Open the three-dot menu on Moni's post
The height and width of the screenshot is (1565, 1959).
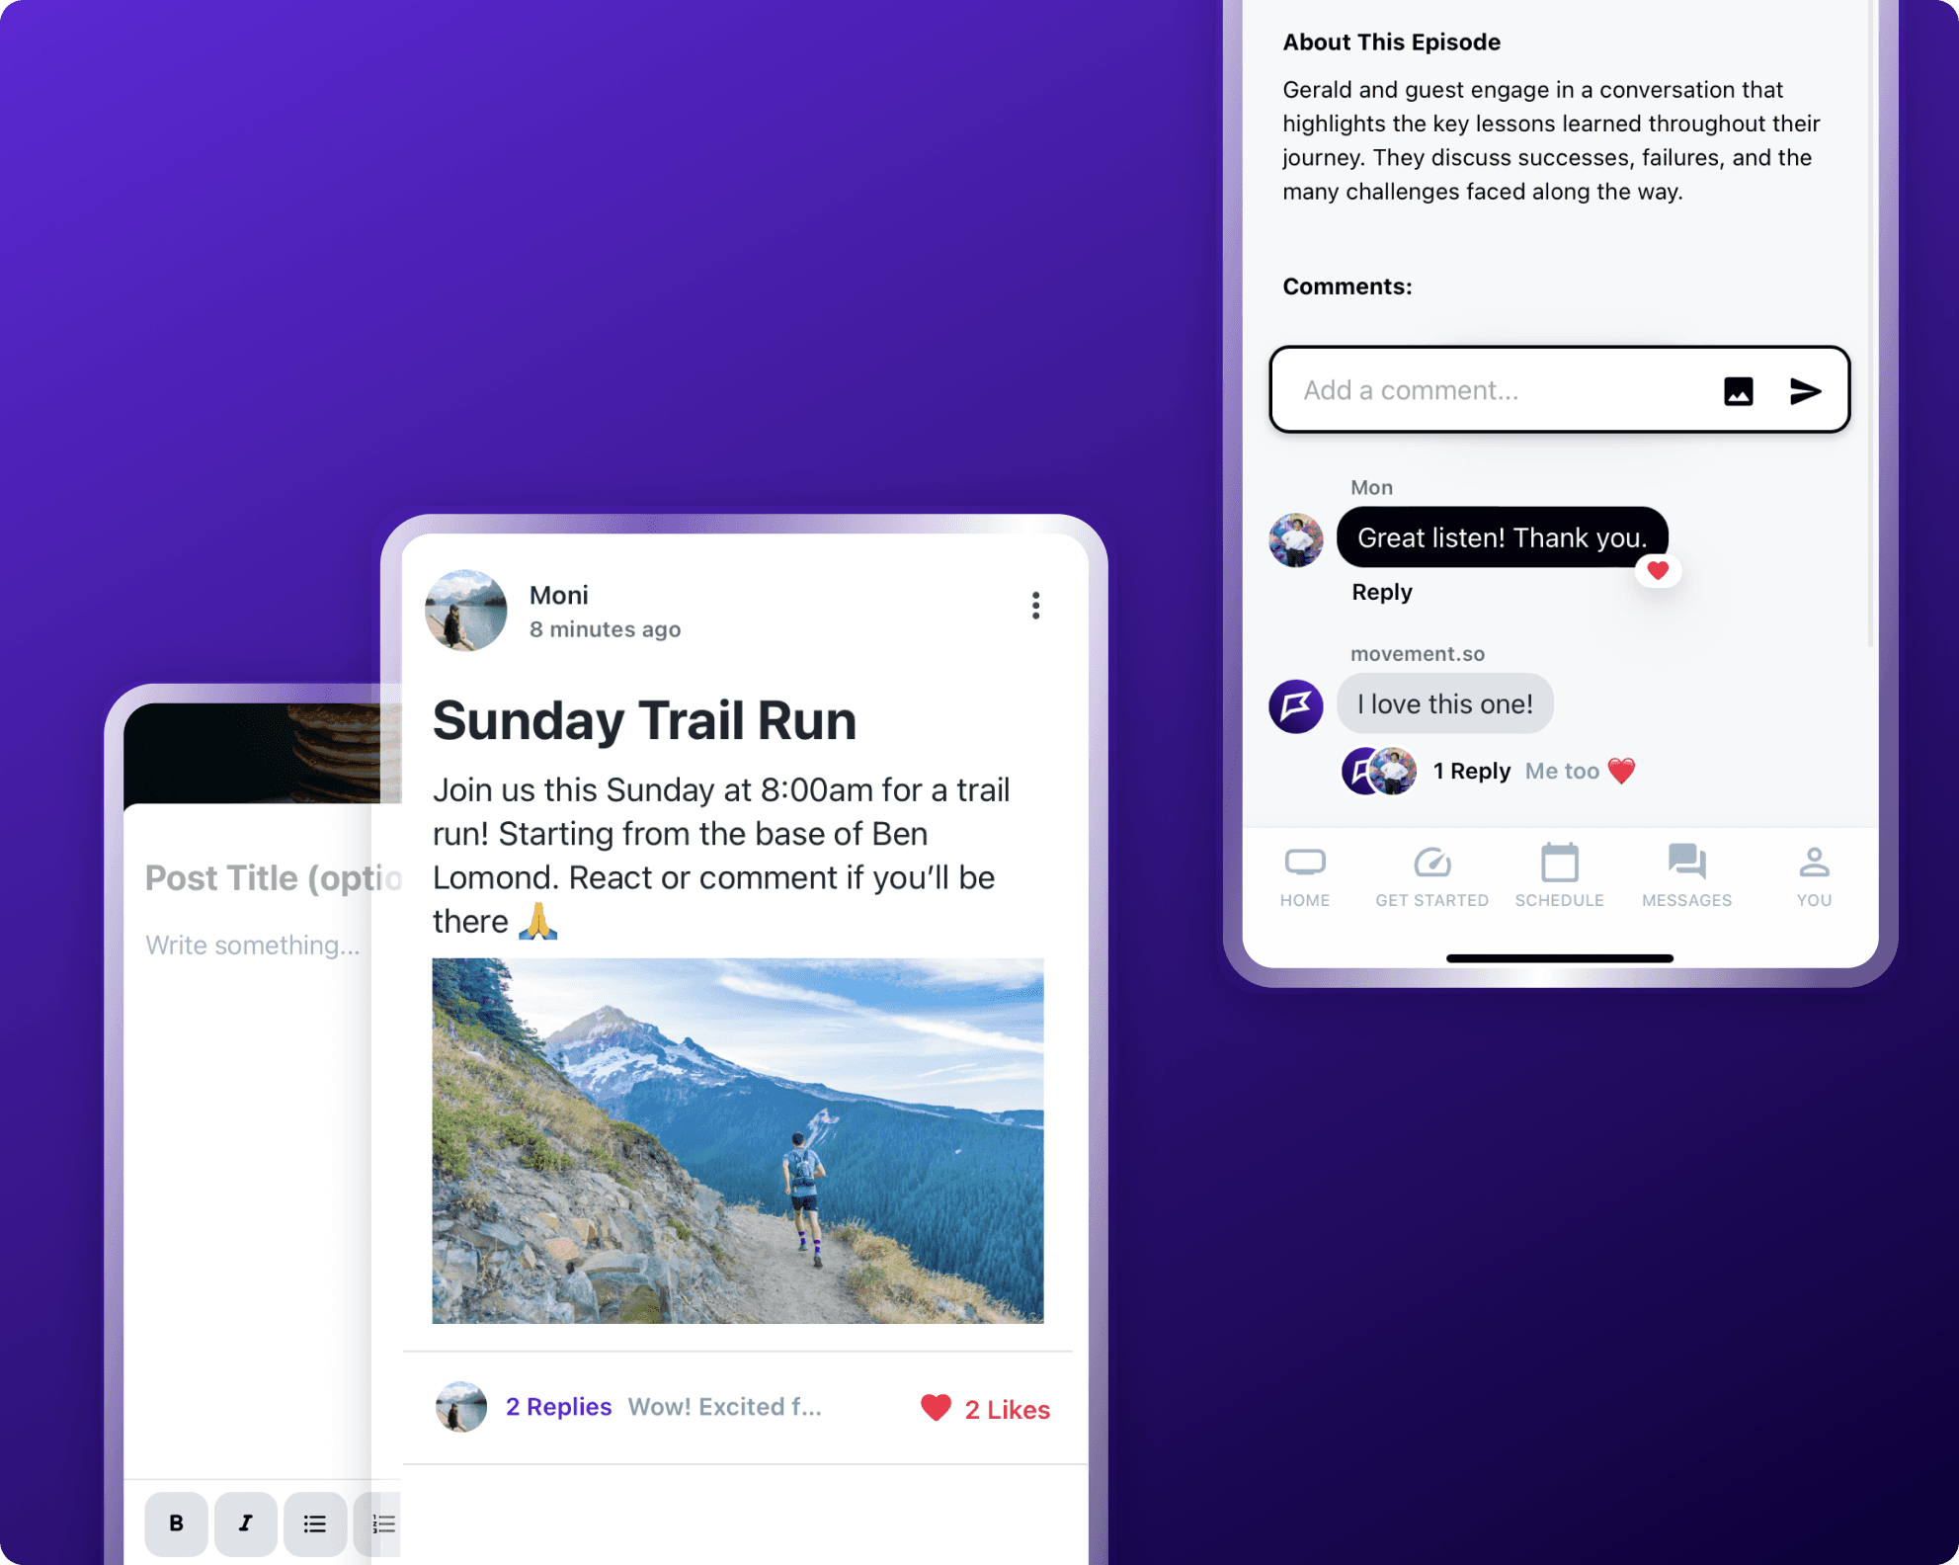coord(1035,606)
